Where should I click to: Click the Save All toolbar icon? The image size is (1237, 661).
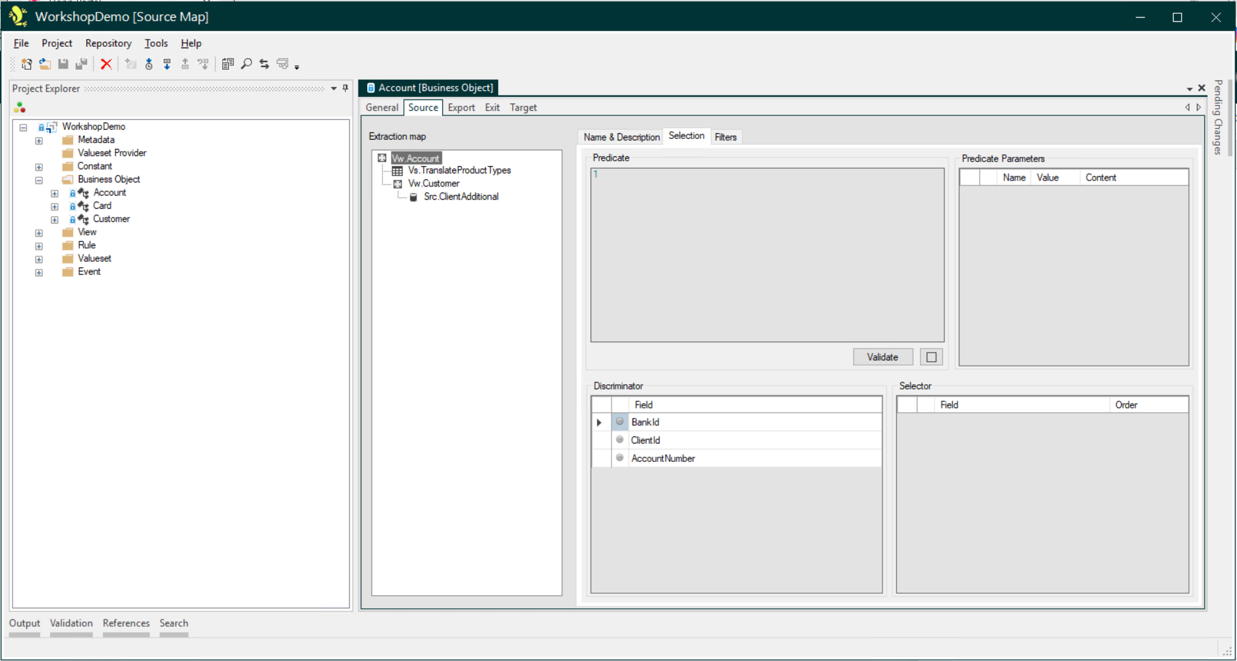point(82,64)
